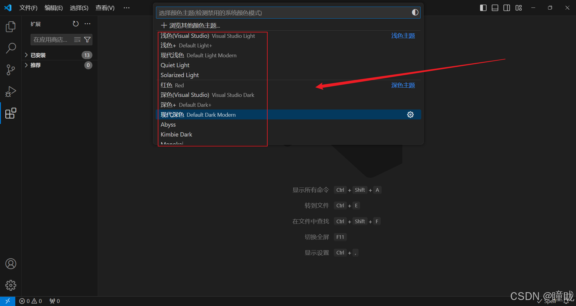Browse other color themes option
576x306 pixels.
tap(288, 25)
